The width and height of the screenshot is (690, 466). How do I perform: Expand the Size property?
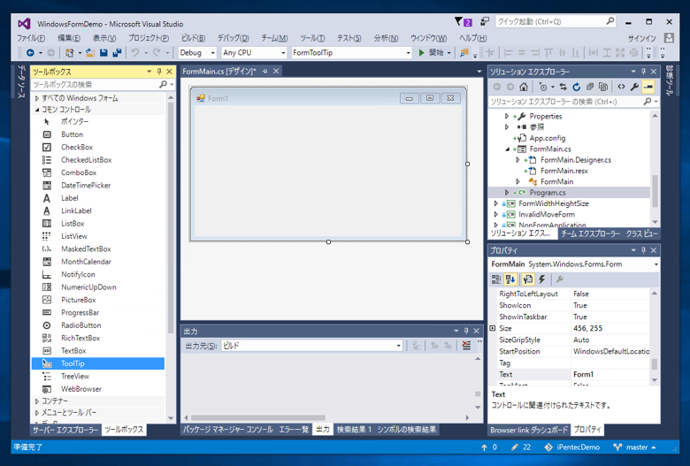coord(493,328)
